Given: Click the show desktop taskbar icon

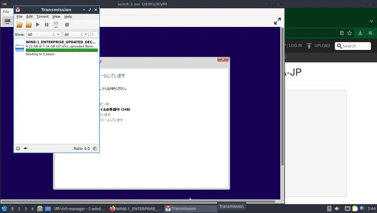Looking at the screenshot, I should pos(48,209).
